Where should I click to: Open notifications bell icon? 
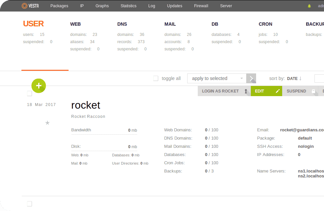309,6
